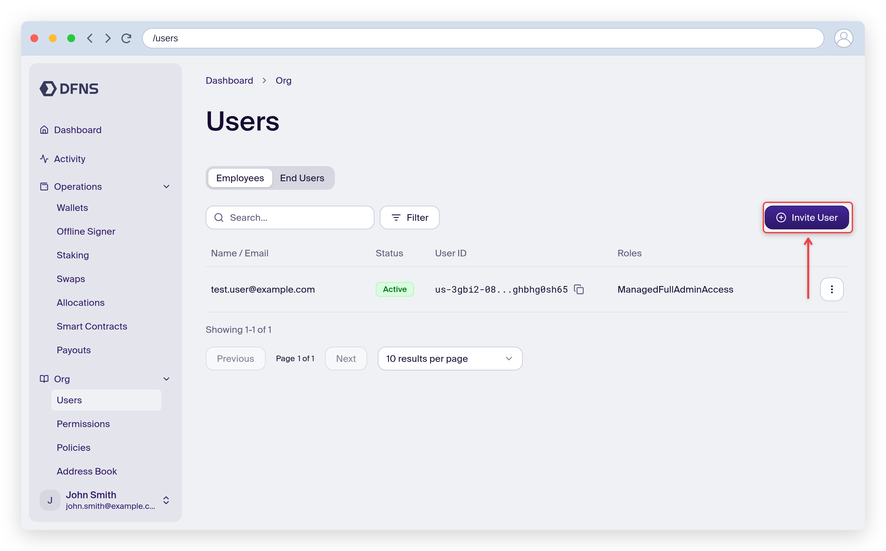The image size is (886, 551).
Task: Click the DFNS logo in the sidebar
Action: pyautogui.click(x=69, y=89)
